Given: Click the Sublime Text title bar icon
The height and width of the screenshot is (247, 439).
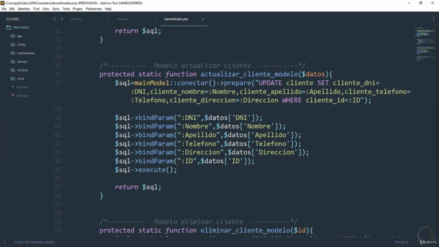Looking at the screenshot, I should coord(3,3).
